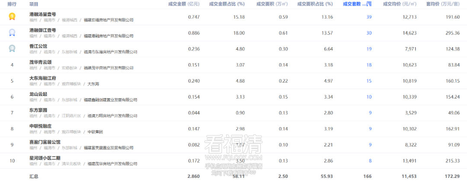Click the 39 units value for 港融汤里壹号
The width and height of the screenshot is (467, 183).
(x=369, y=17)
